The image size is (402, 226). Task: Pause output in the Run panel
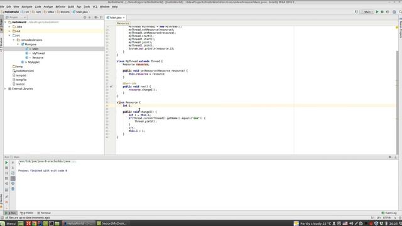[6, 173]
